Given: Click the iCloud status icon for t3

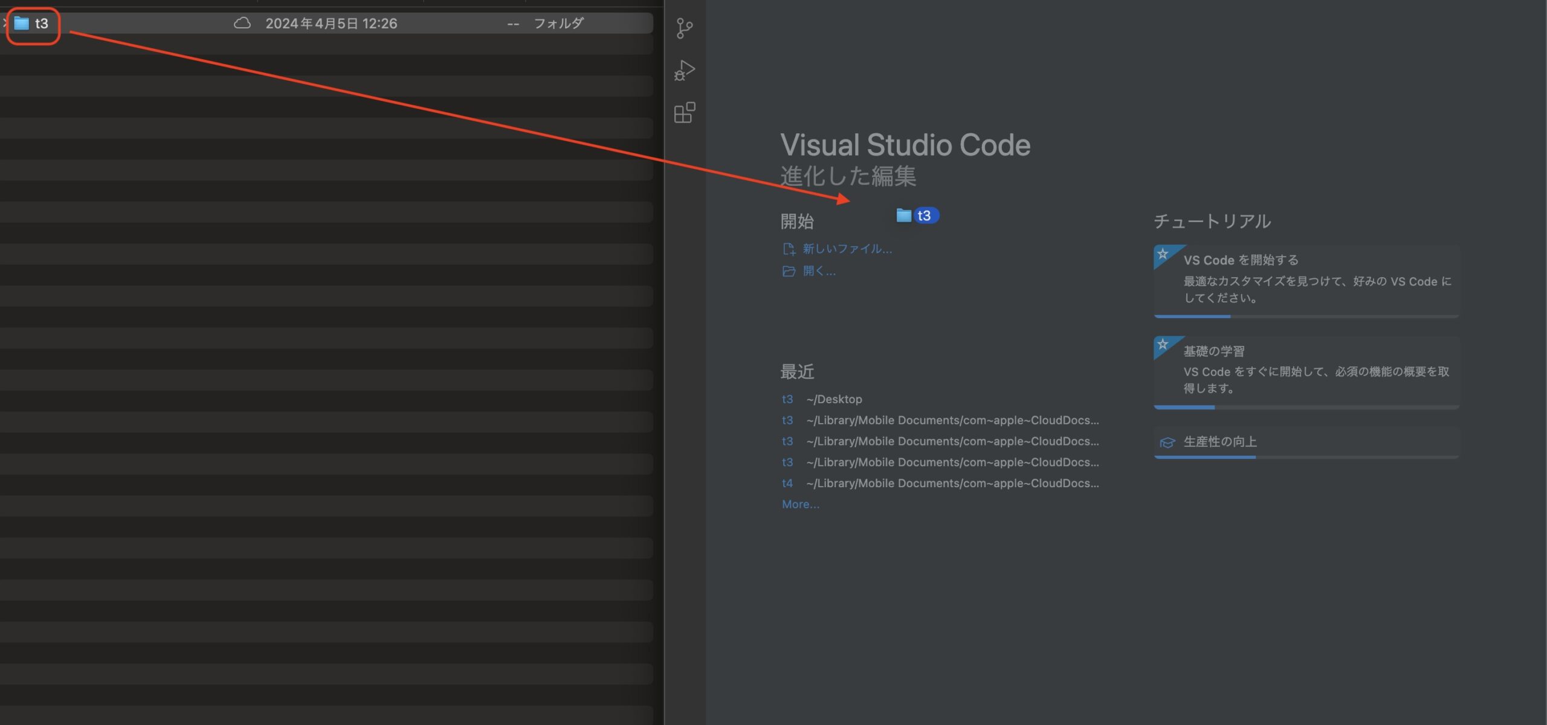Looking at the screenshot, I should [242, 23].
